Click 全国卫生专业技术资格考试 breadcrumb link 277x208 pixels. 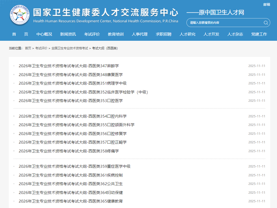pyautogui.click(x=70, y=48)
